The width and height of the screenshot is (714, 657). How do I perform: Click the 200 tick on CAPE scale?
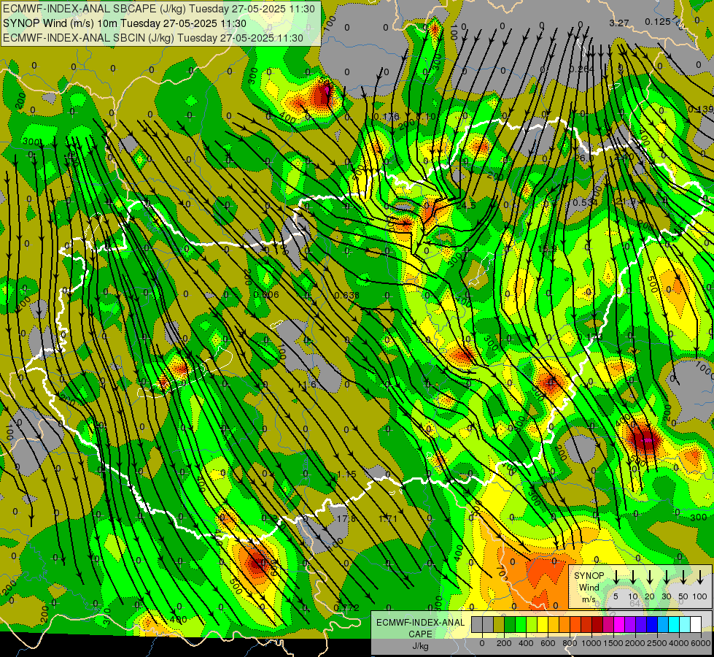pos(504,643)
